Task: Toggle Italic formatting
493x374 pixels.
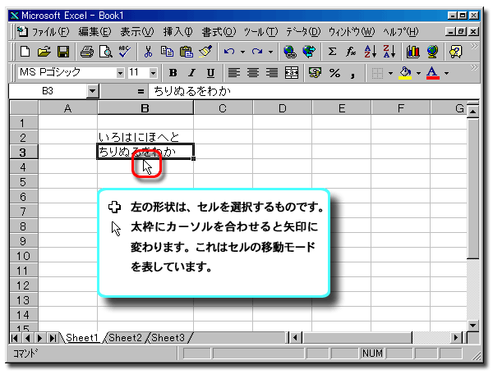Action: (x=191, y=73)
